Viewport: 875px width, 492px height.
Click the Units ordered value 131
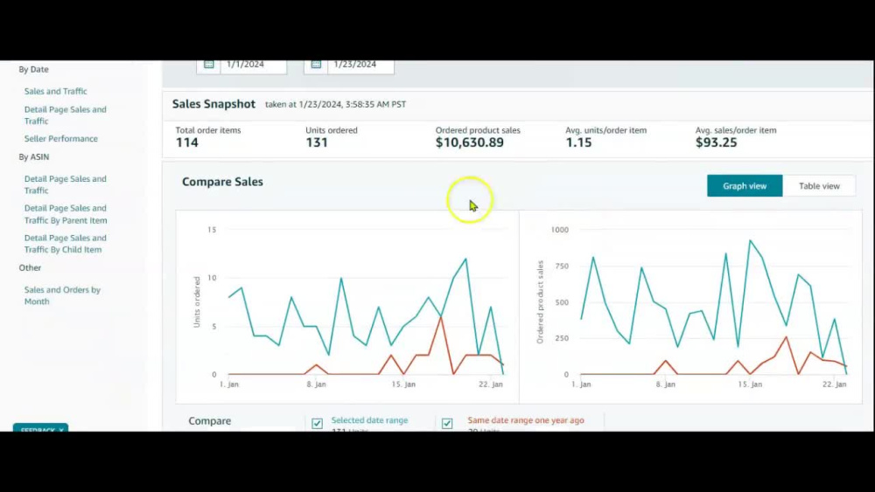[317, 142]
